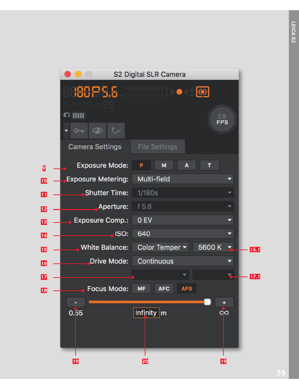This screenshot has height=389, width=299.
Task: Select MF focus mode
Action: tap(141, 288)
